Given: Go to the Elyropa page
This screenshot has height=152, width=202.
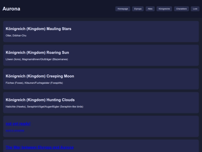Looking at the screenshot, I should (x=138, y=9).
